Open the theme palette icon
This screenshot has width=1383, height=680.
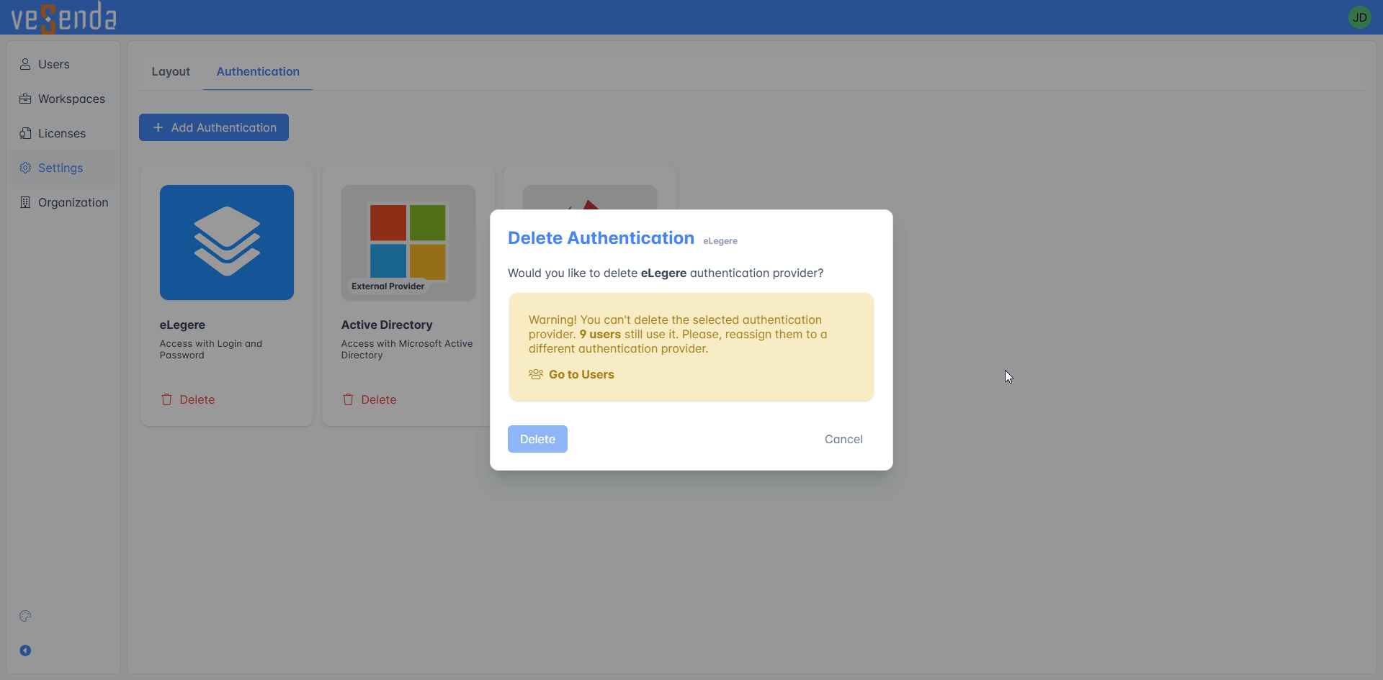tap(25, 616)
